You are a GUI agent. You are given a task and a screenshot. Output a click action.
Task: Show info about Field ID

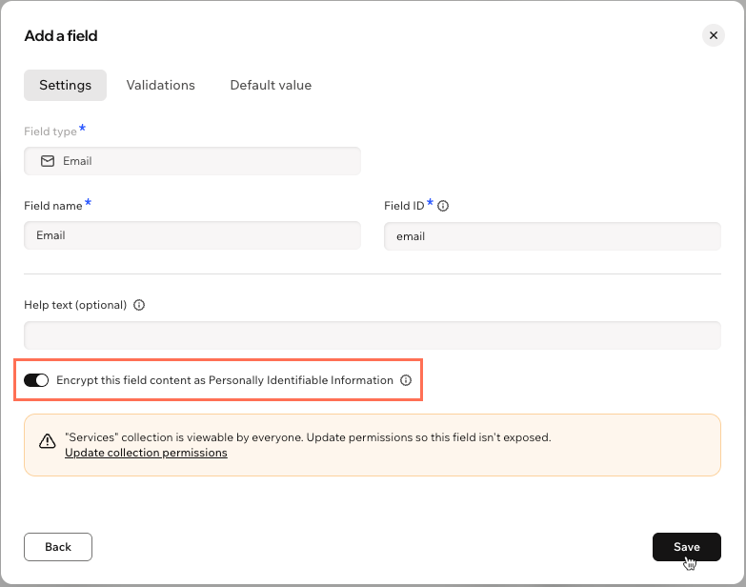pos(443,206)
